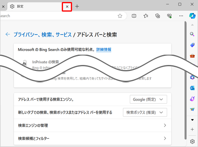The width and height of the screenshot is (198, 147).
Task: Open sidebar Shopping tag icon
Action: [192, 45]
